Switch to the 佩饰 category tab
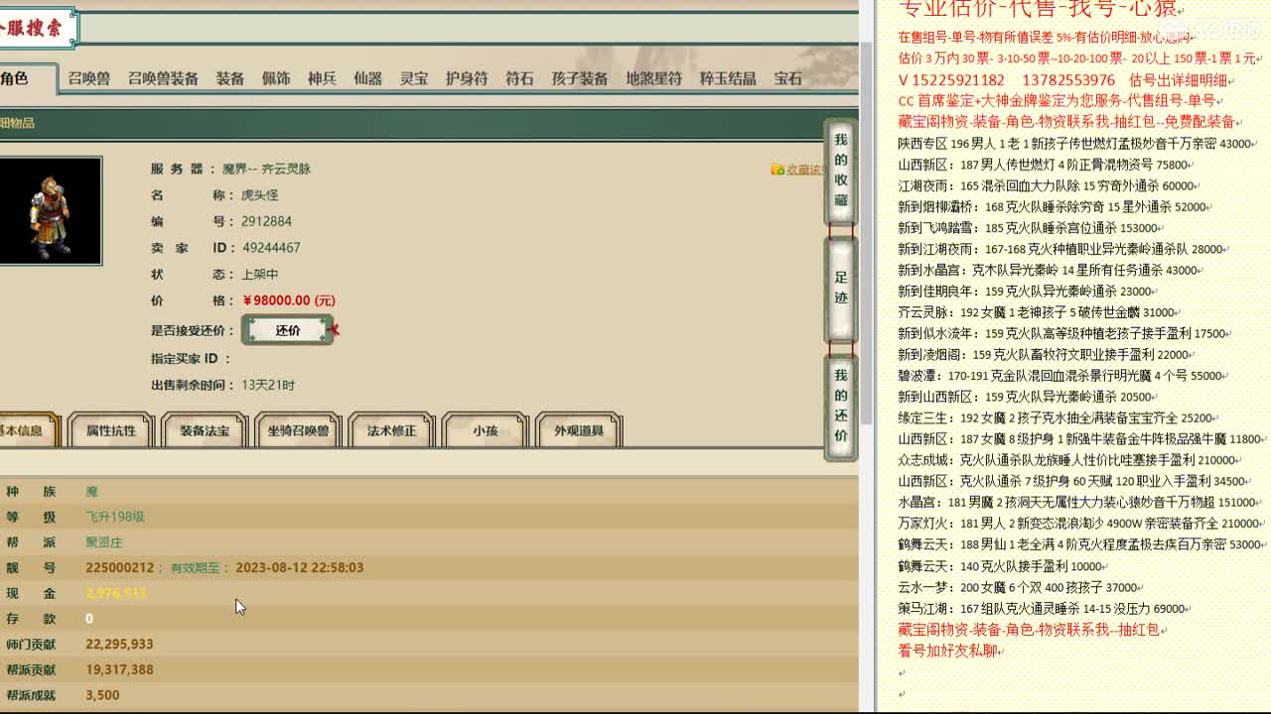Image resolution: width=1271 pixels, height=714 pixels. 276,78
